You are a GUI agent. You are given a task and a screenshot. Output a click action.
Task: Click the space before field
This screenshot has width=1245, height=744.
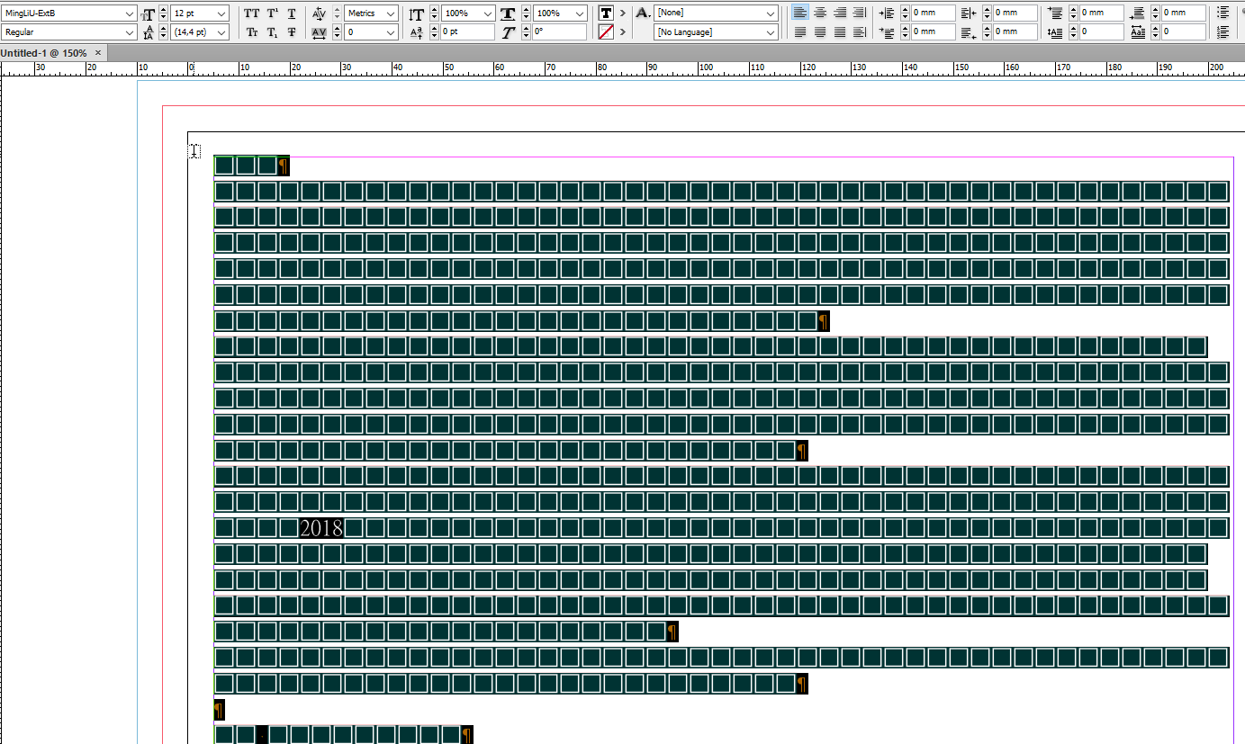pyautogui.click(x=1102, y=13)
